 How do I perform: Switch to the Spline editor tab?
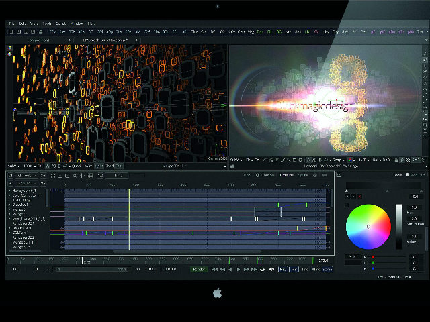(x=303, y=175)
